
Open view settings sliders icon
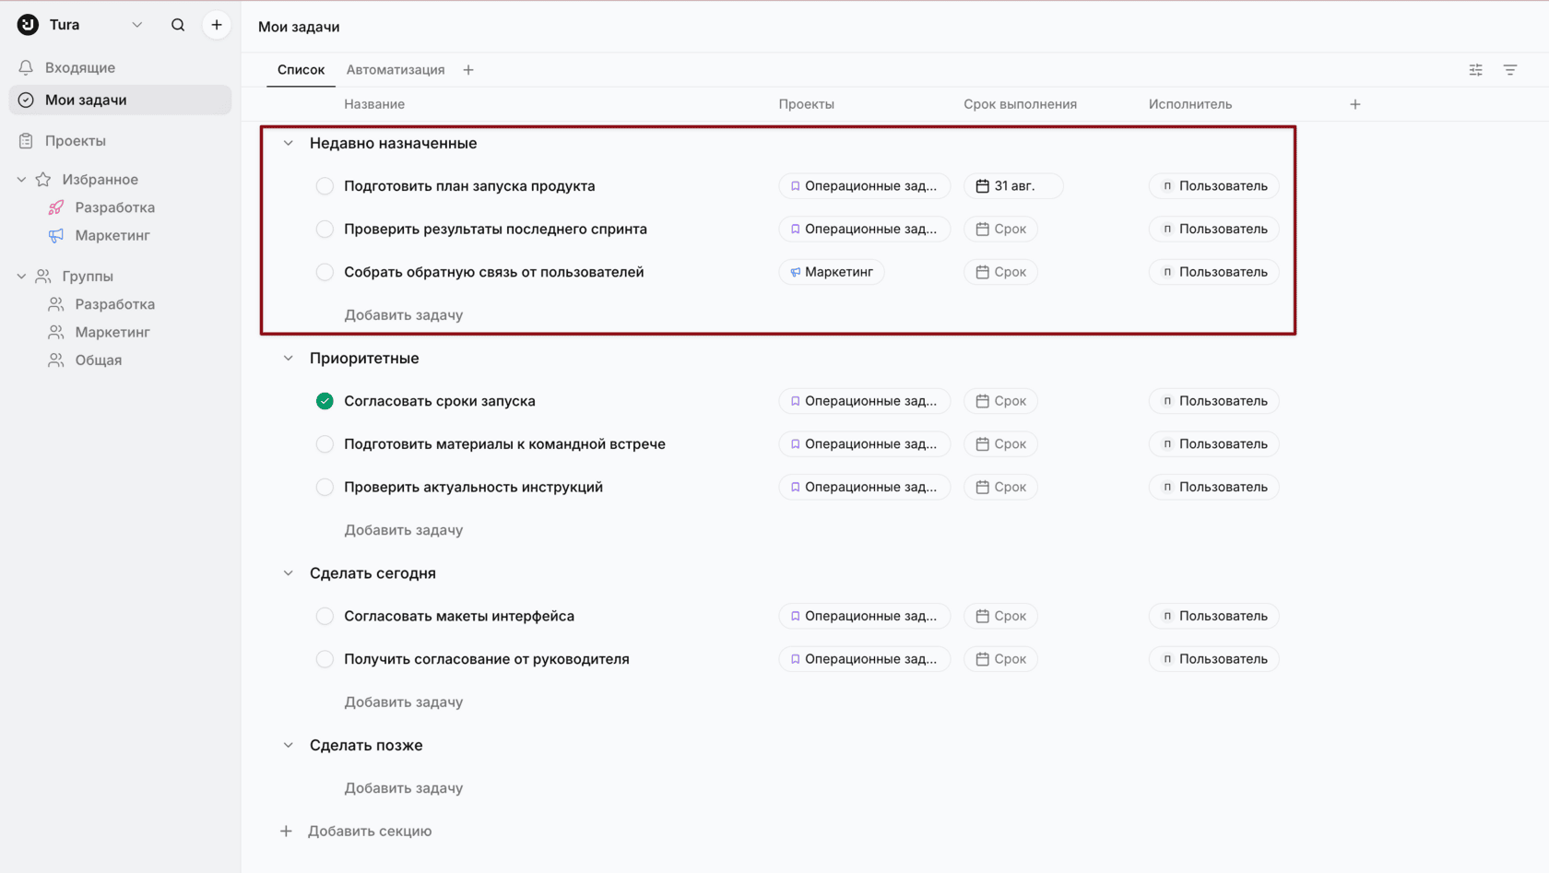1476,70
